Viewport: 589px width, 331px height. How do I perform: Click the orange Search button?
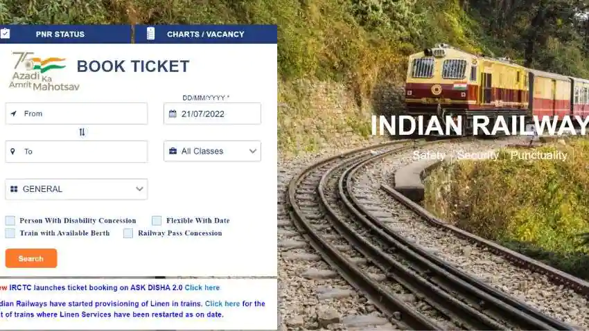[x=31, y=258]
